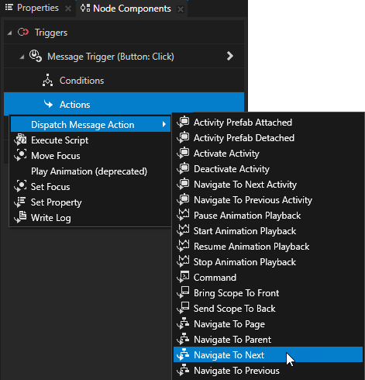
Task: Choose Play Animation (deprecated) menu entry
Action: (91, 171)
